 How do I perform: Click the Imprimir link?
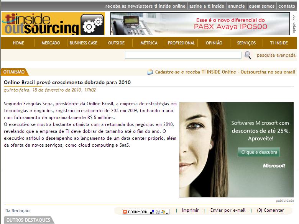point(190,210)
